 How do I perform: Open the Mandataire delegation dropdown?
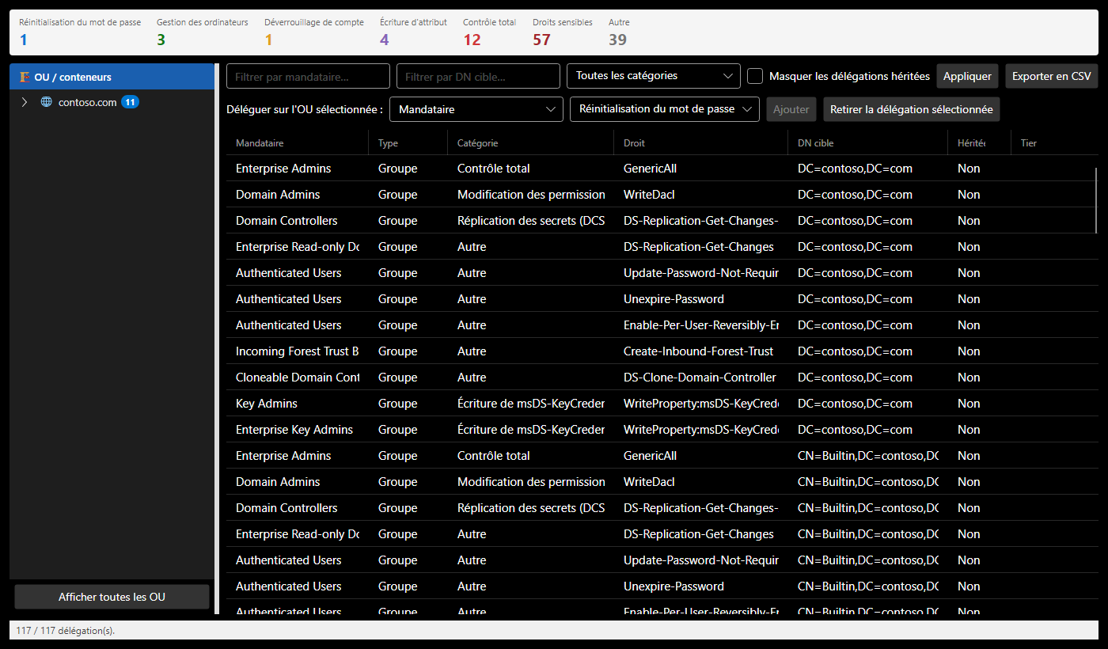point(476,109)
